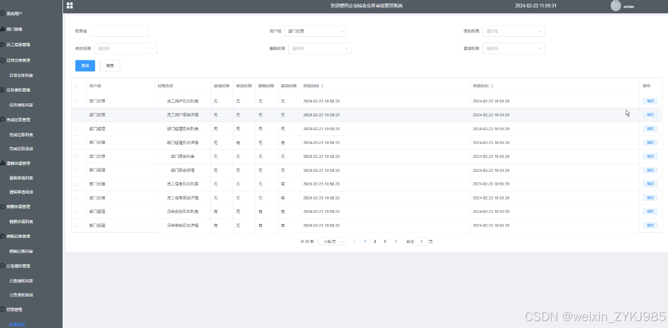The height and width of the screenshot is (328, 668).
Task: Open 公告通知添加 in the sidebar
Action: point(21,295)
